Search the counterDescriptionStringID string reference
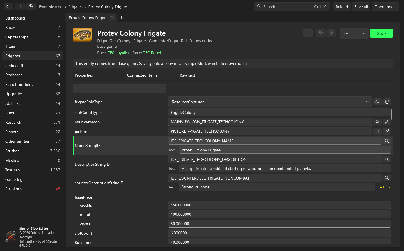The height and width of the screenshot is (251, 404). click(x=387, y=178)
